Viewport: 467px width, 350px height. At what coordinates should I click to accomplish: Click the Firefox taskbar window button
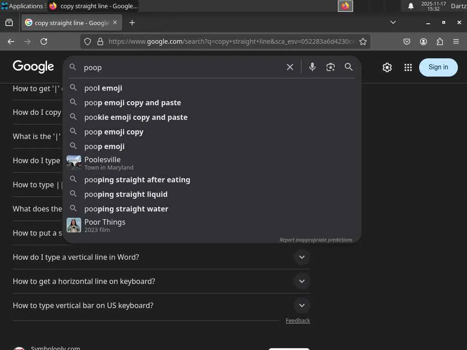[x=93, y=6]
